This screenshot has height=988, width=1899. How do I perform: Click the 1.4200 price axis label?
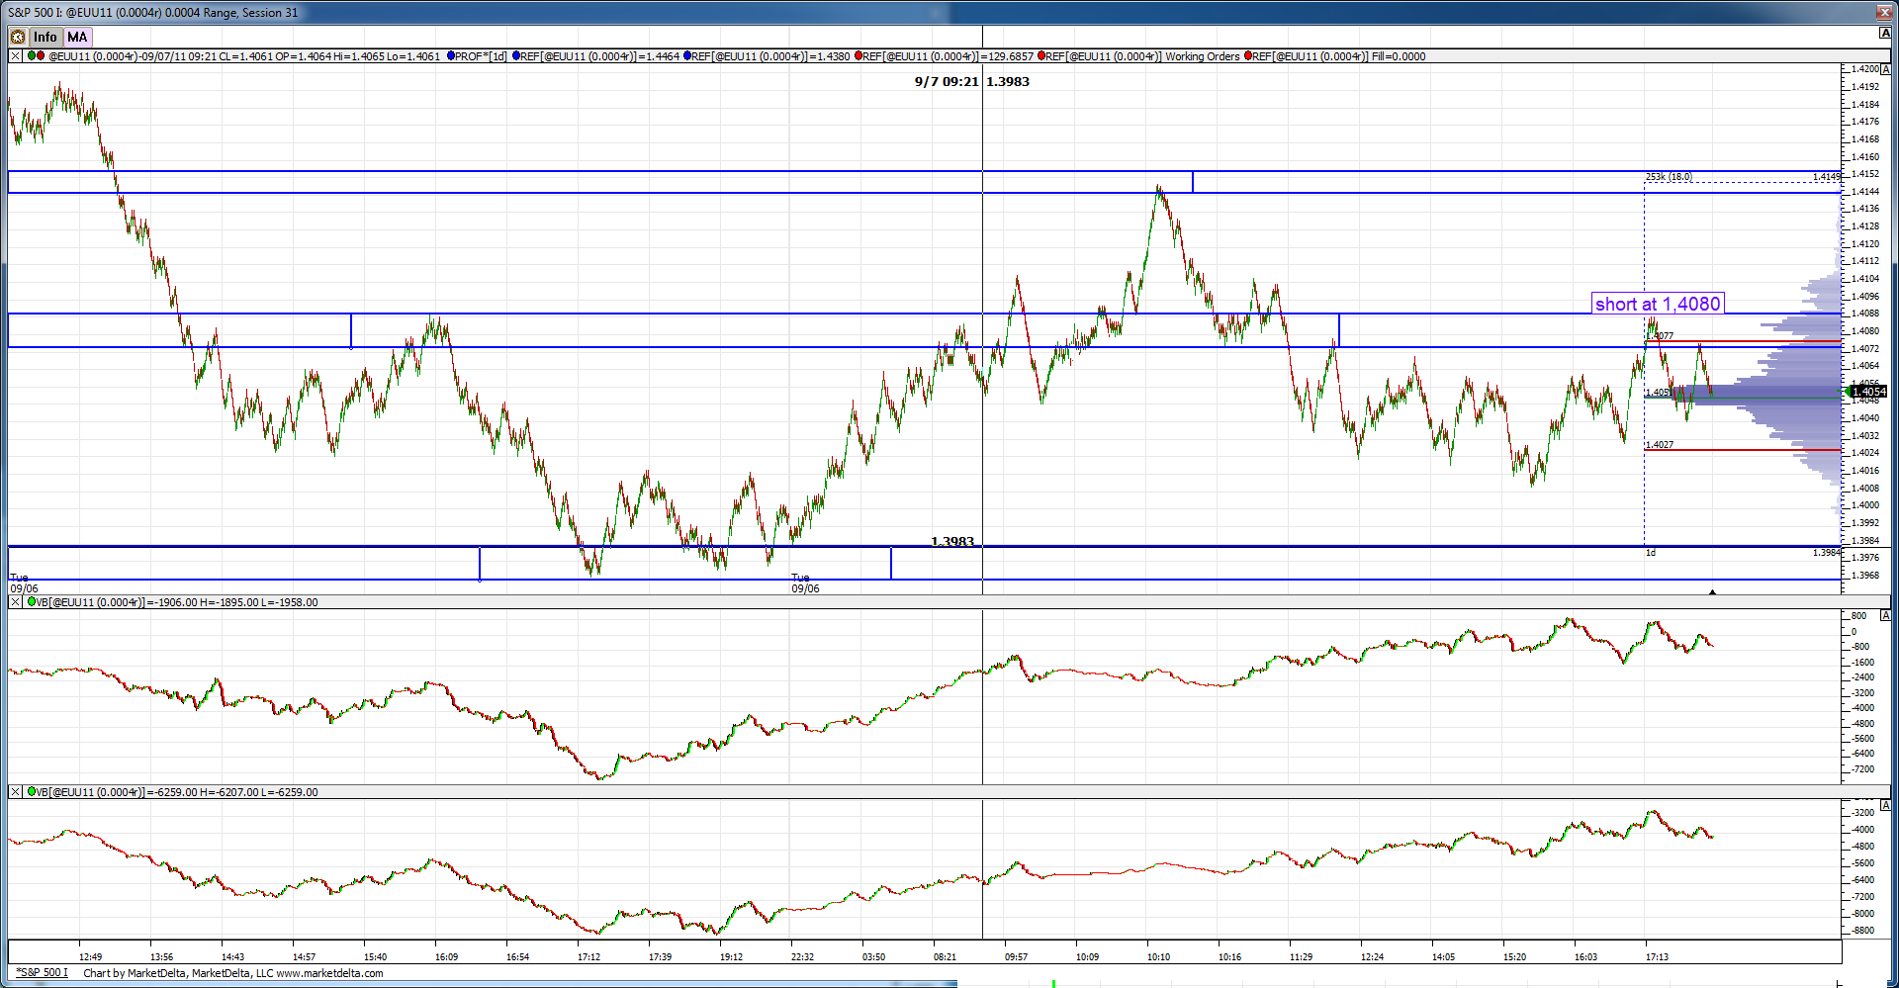click(x=1864, y=69)
